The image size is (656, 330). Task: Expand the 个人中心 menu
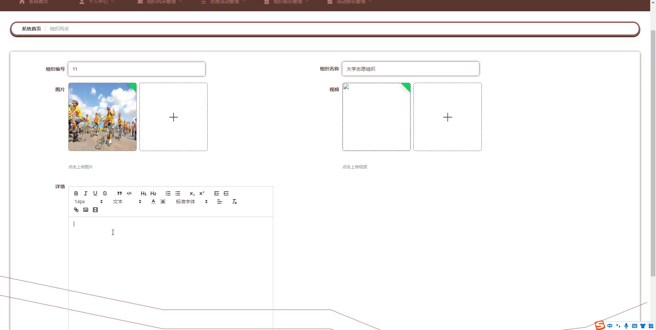[97, 2]
